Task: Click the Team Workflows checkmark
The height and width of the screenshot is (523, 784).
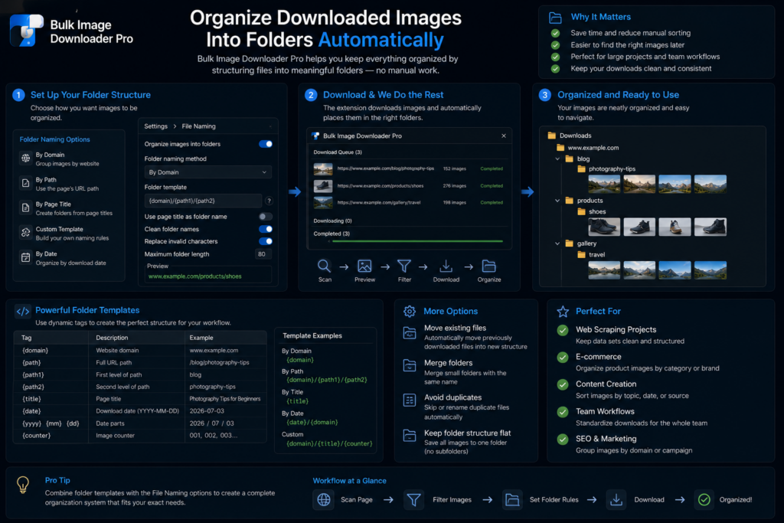Action: (563, 412)
